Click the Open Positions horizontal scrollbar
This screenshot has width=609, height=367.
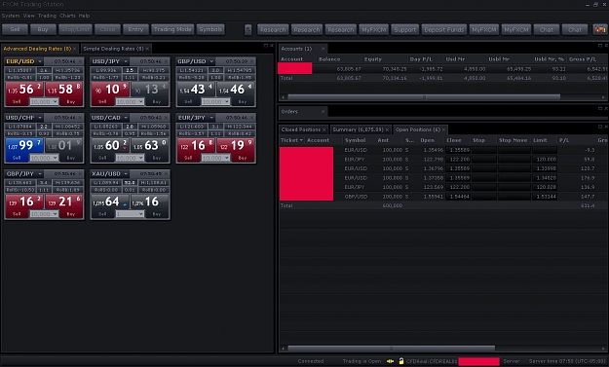click(x=391, y=349)
